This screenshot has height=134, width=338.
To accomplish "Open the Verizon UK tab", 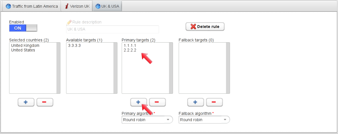I will tap(77, 6).
